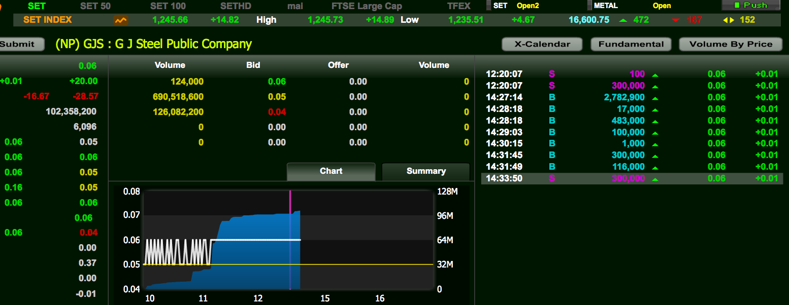
Task: Click the red value -28.57
Action: coord(85,96)
